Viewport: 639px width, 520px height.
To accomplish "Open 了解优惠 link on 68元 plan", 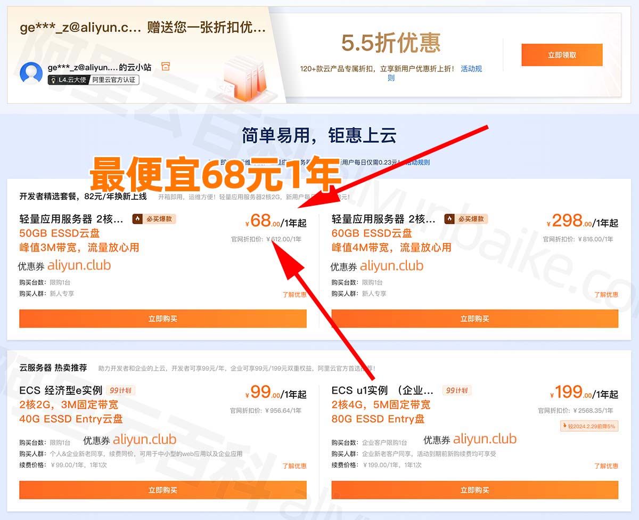I will (294, 295).
